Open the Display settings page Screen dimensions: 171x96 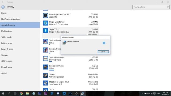(20, 13)
